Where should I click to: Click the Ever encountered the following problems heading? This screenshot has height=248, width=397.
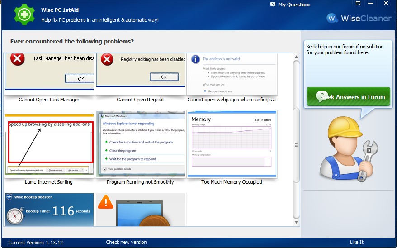click(x=72, y=41)
